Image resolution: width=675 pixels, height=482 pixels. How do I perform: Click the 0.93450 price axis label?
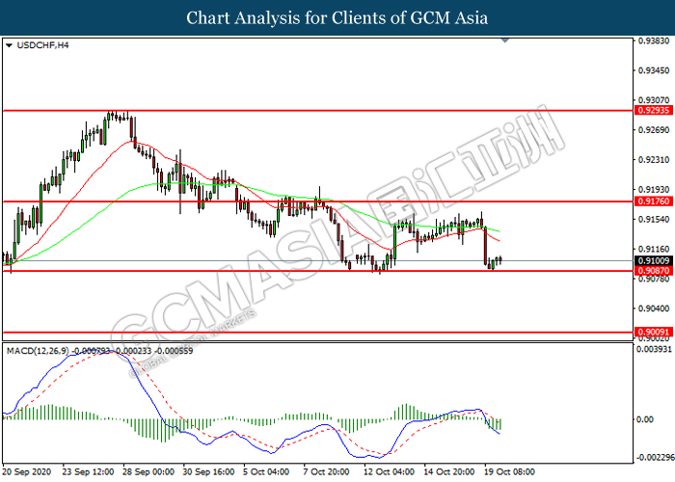point(654,70)
